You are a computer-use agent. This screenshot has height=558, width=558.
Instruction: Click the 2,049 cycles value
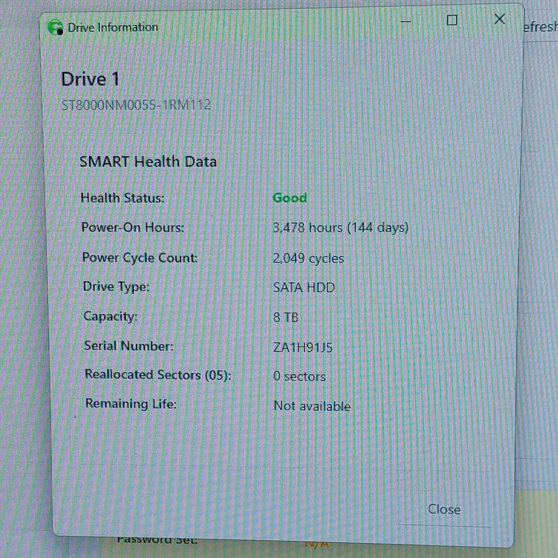309,258
